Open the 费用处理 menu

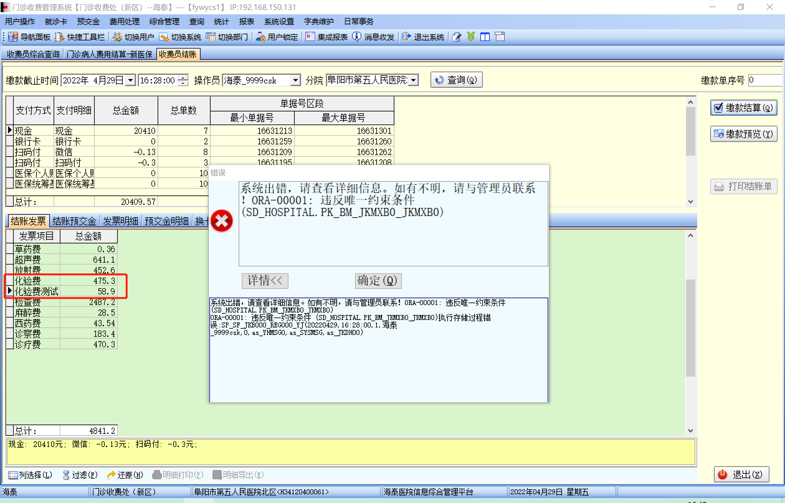(x=124, y=21)
